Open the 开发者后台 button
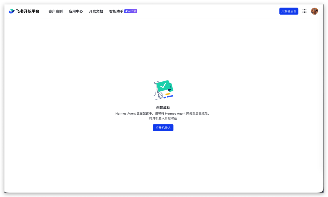 289,11
